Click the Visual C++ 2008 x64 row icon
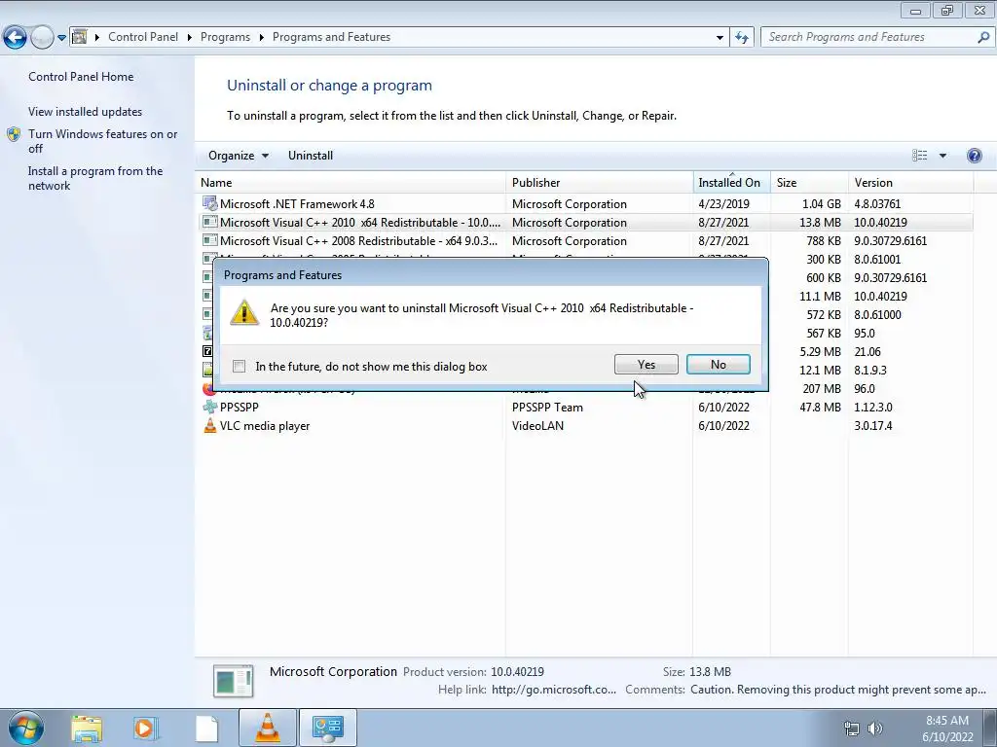 [210, 241]
